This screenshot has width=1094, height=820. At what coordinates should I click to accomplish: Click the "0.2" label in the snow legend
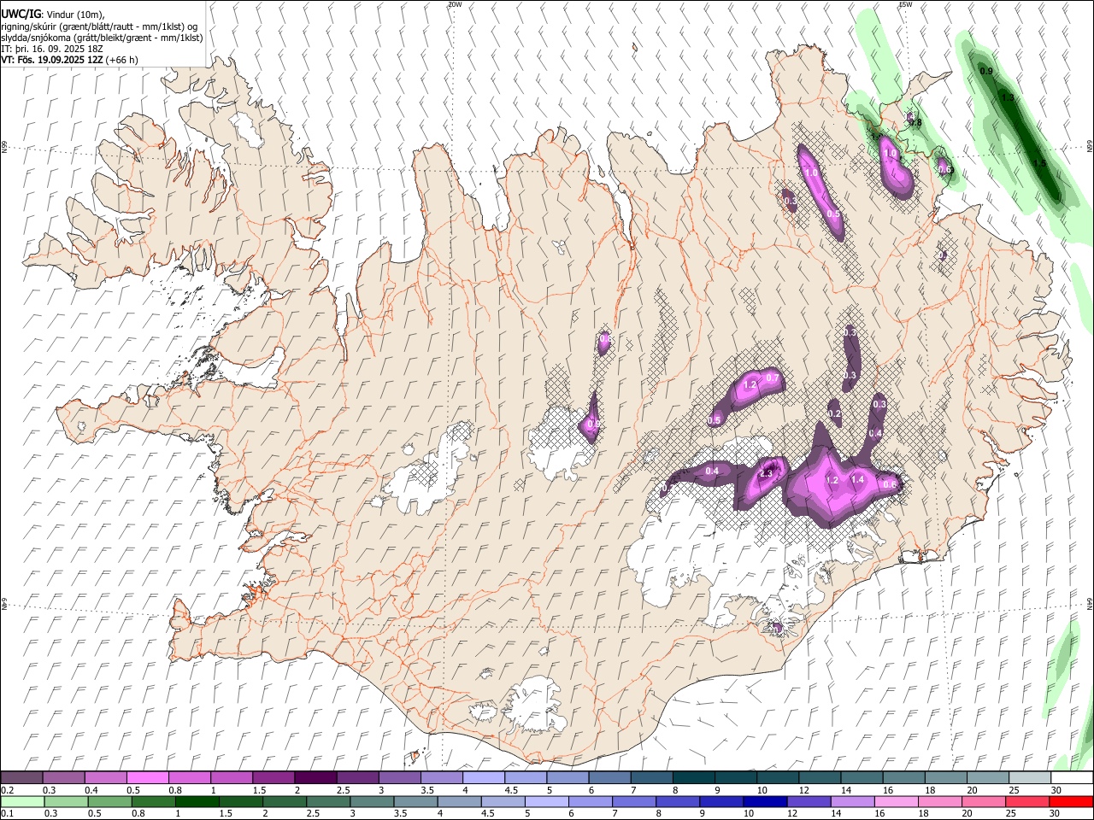[7, 790]
